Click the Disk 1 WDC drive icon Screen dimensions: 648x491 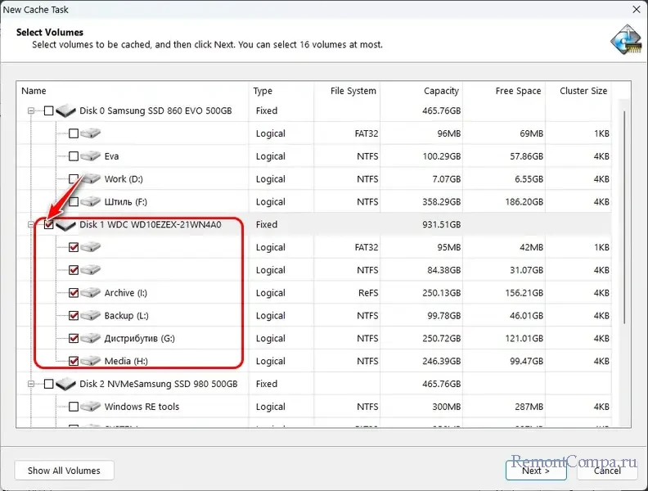66,224
